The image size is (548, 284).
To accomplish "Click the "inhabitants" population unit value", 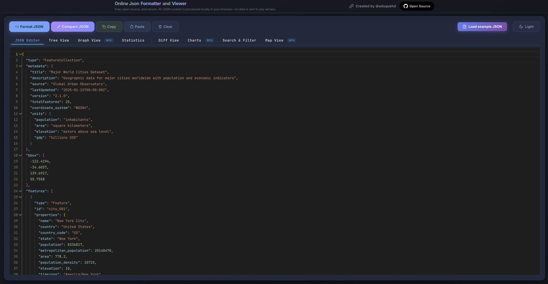I will pyautogui.click(x=77, y=120).
